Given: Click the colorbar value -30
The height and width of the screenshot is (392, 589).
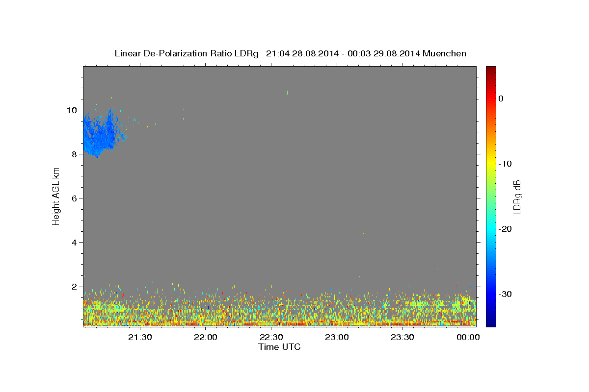Looking at the screenshot, I should [505, 294].
